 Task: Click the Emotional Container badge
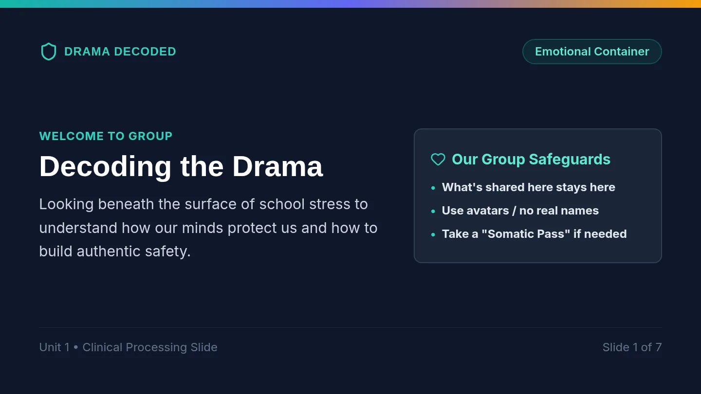tap(592, 52)
